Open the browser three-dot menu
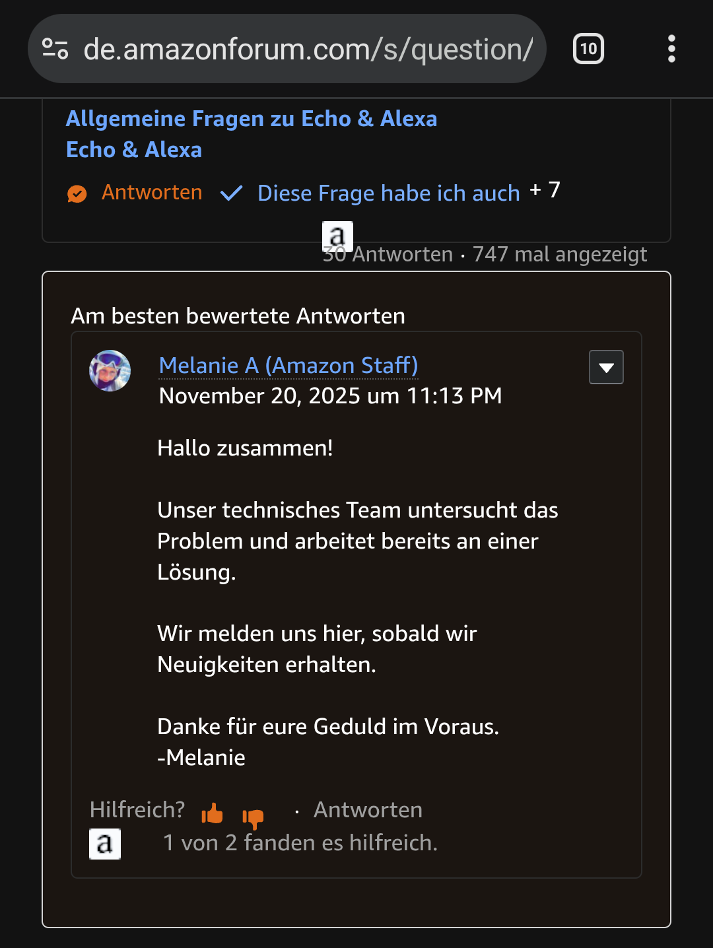 point(671,48)
